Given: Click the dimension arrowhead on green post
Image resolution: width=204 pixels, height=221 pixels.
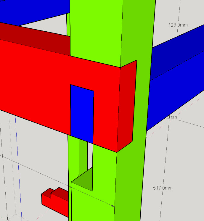Looking at the screenshot, I should click(113, 205).
